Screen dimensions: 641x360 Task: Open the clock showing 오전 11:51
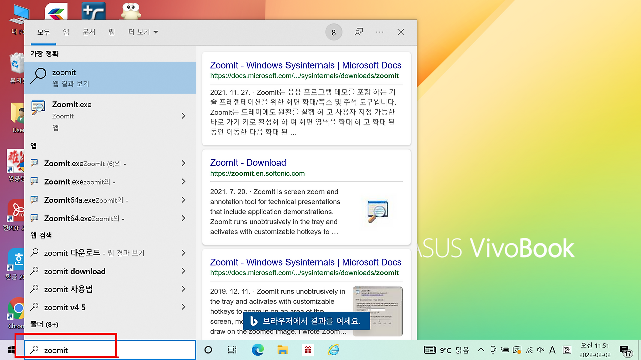click(x=594, y=350)
